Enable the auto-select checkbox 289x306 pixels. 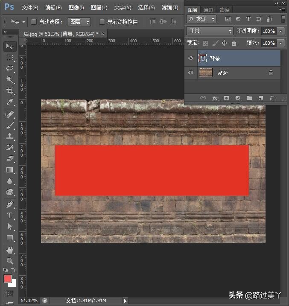[34, 22]
